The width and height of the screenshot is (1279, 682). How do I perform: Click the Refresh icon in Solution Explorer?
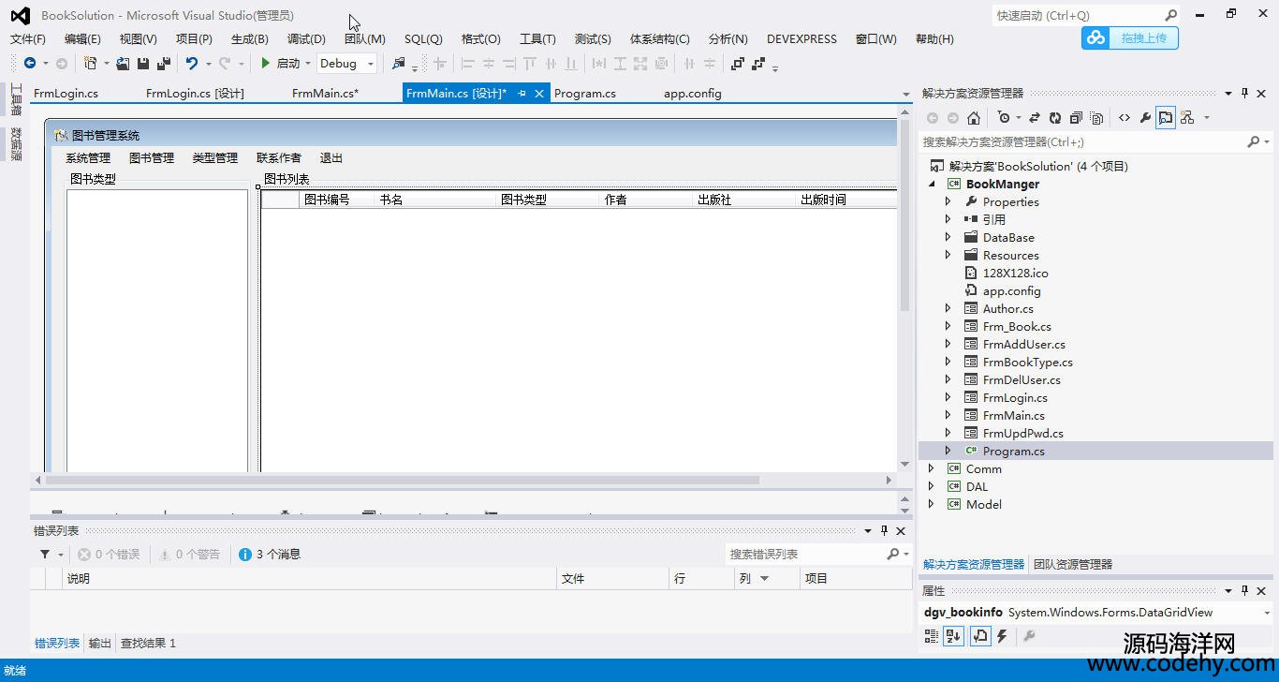click(1055, 118)
